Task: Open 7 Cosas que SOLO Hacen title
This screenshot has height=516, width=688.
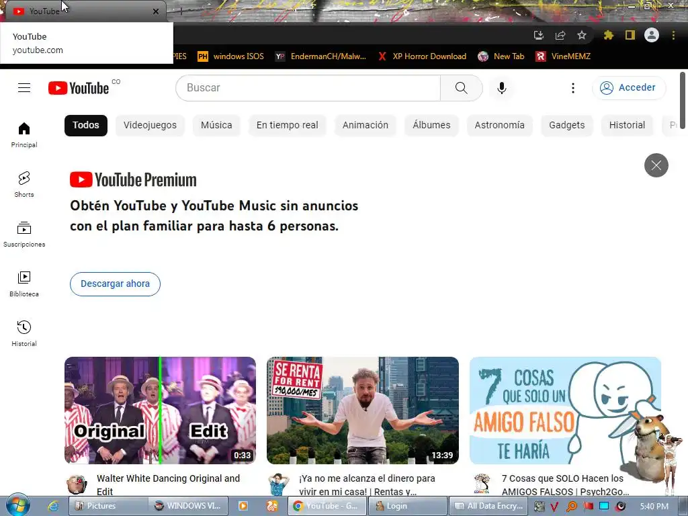Action: [x=565, y=485]
